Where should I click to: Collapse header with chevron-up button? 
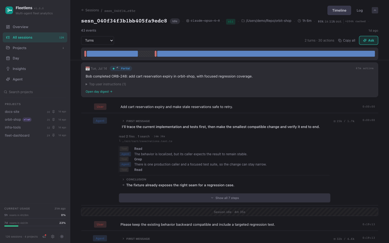[x=375, y=10]
